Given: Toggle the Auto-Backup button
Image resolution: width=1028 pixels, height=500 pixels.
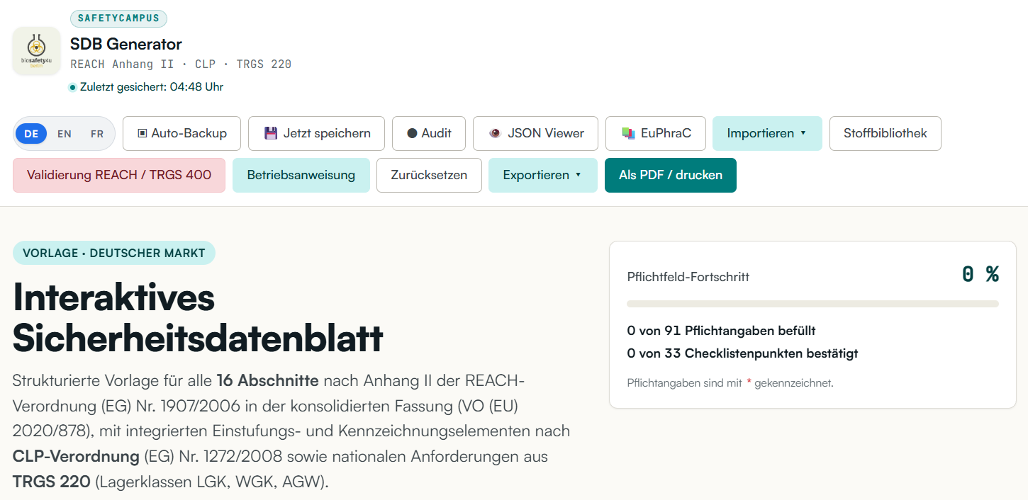Looking at the screenshot, I should point(181,133).
